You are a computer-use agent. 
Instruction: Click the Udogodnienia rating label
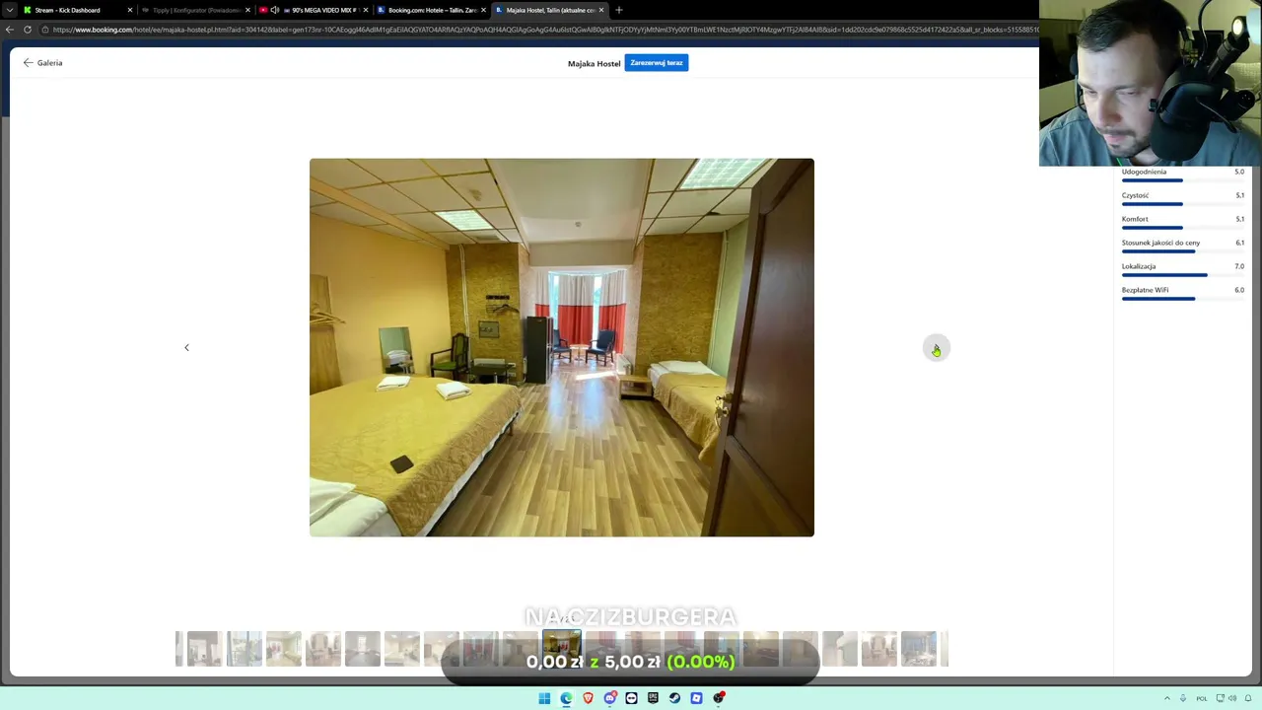click(x=1144, y=172)
